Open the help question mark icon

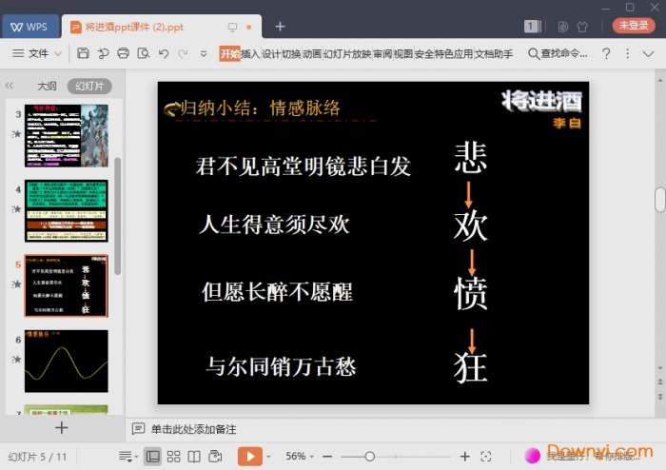pos(606,53)
